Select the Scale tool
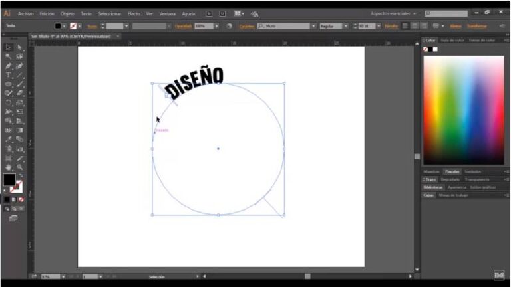The width and height of the screenshot is (511, 287). pos(19,102)
